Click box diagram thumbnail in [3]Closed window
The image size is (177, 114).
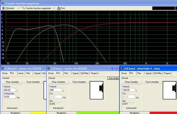(96, 90)
